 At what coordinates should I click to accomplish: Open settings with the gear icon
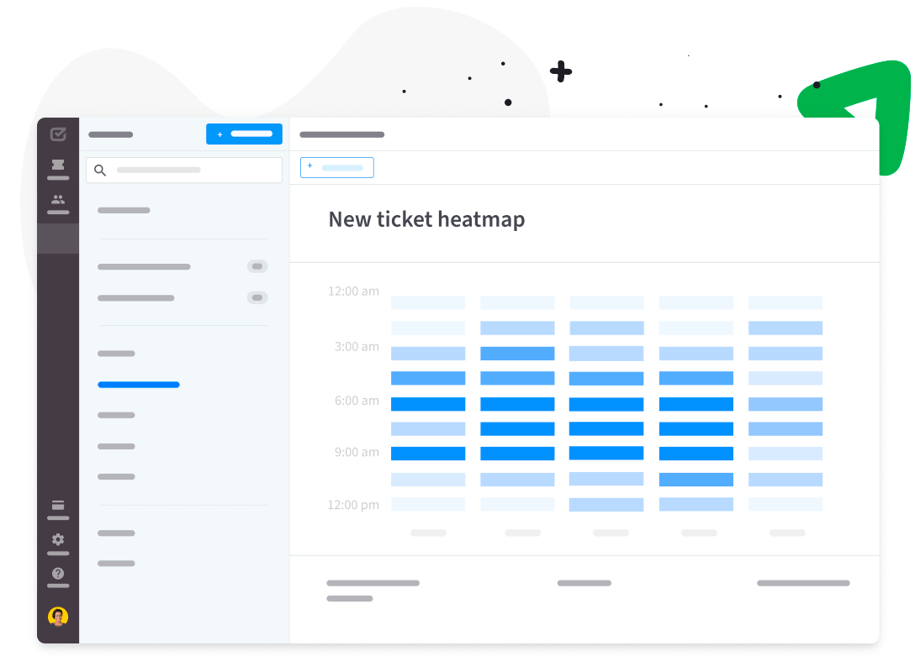click(x=58, y=539)
